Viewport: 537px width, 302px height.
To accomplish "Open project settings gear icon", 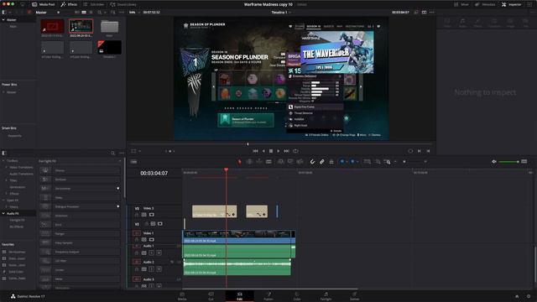I will (x=529, y=296).
